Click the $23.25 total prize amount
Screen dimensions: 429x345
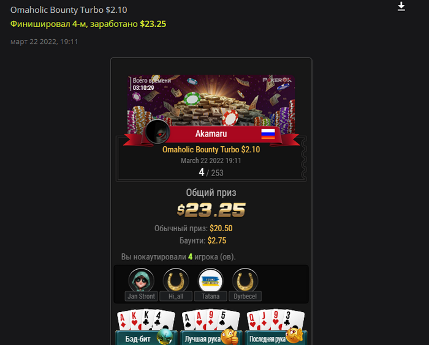point(211,210)
